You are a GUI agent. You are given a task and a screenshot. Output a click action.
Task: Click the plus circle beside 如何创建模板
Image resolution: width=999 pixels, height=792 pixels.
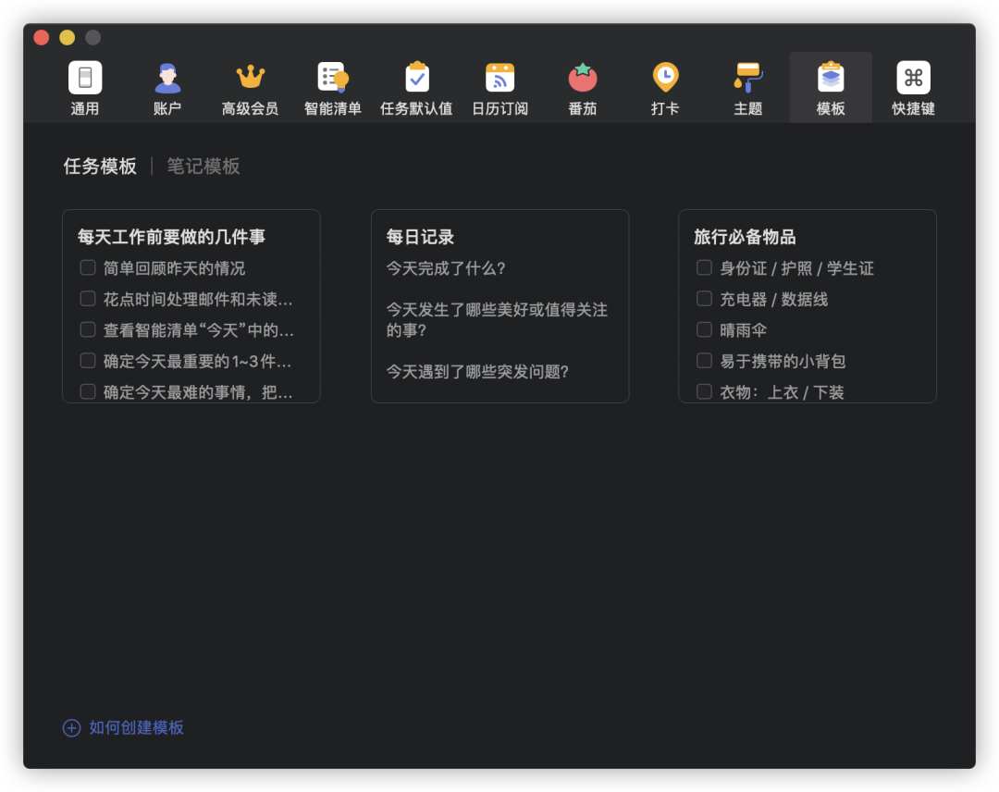[71, 727]
